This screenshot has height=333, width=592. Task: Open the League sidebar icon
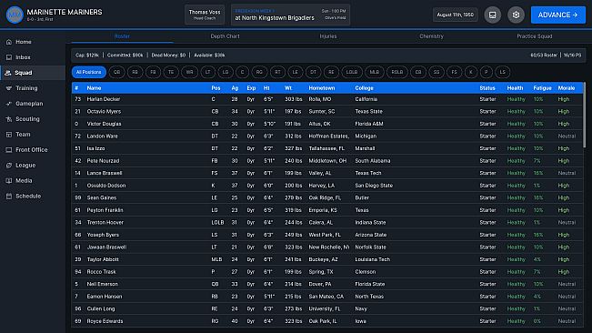9,166
